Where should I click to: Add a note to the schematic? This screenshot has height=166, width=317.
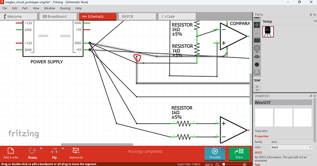[x=11, y=153]
